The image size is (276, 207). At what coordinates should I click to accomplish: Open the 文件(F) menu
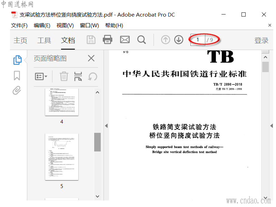point(19,26)
